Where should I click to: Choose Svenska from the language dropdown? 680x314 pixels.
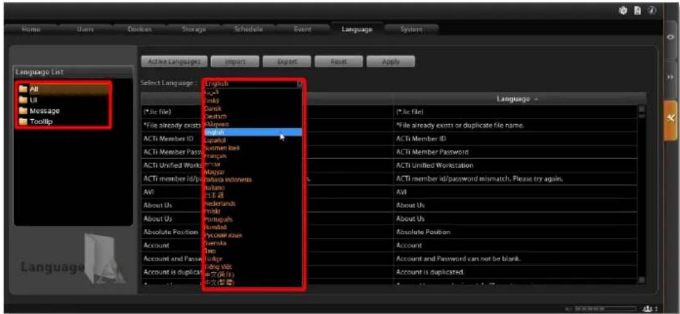point(253,243)
